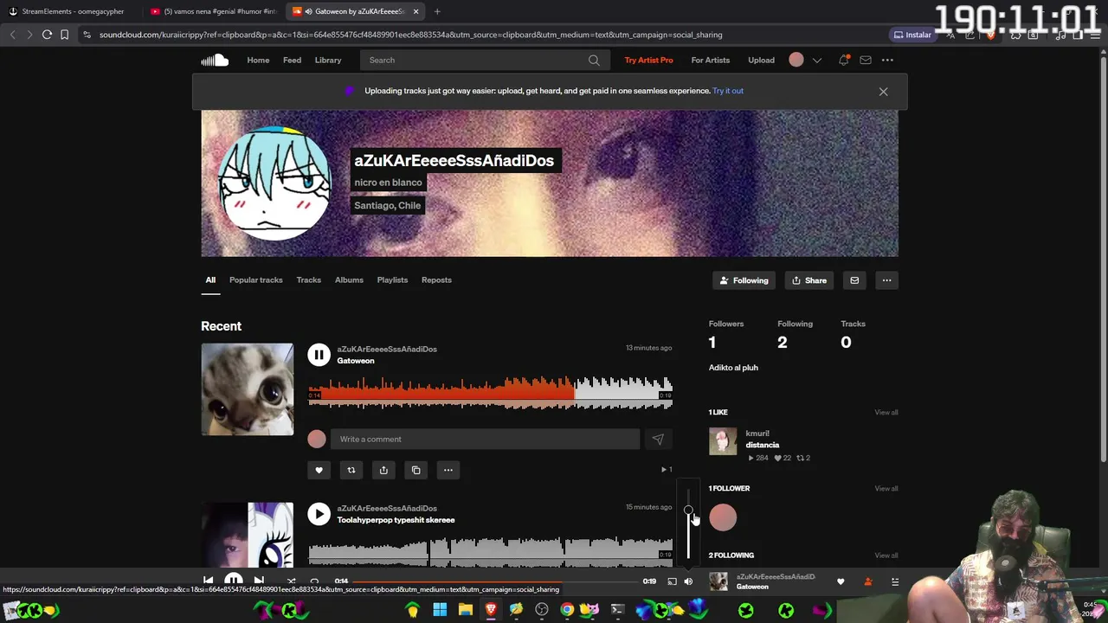
Task: Open the header three-dots more menu
Action: (887, 60)
